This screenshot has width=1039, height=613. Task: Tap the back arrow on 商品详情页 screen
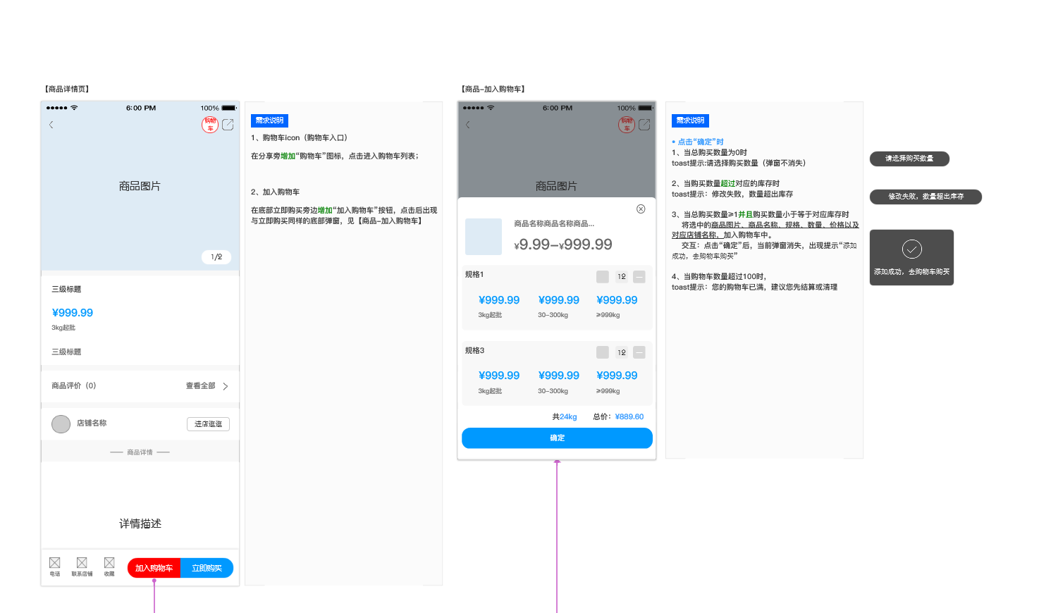coord(51,125)
